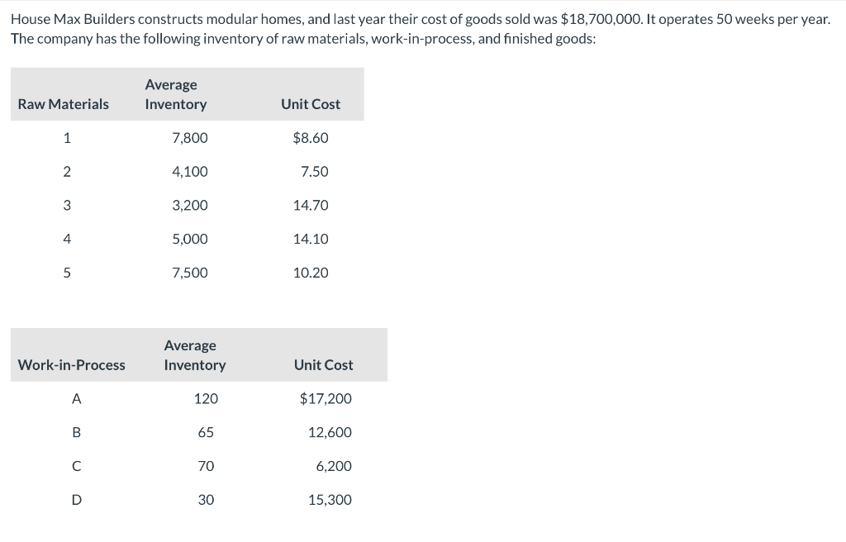Click the Work-in-Process column header
Screen dimensions: 846x542
pos(71,365)
